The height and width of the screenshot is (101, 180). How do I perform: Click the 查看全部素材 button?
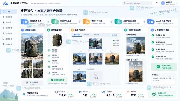coord(32,83)
